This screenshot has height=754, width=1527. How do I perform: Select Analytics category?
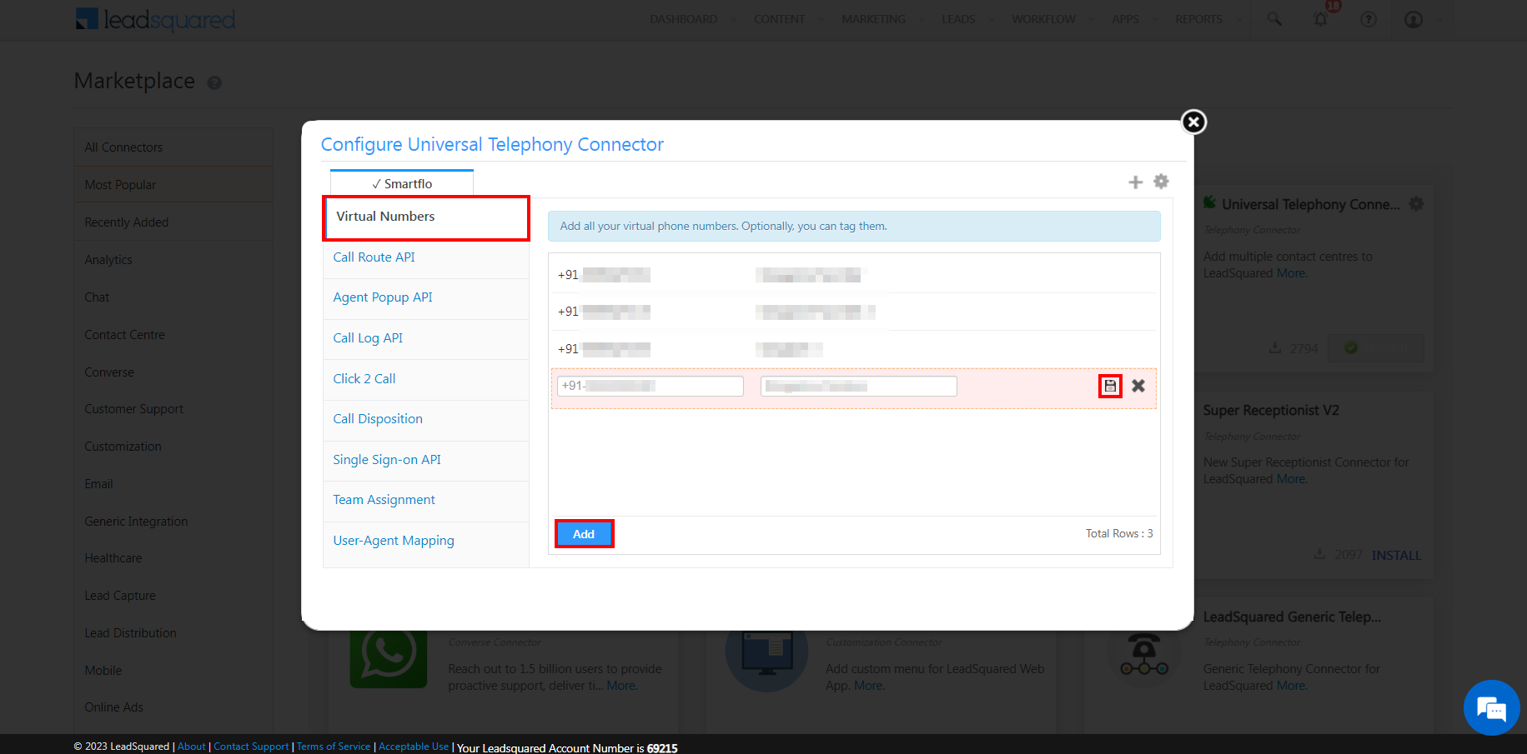coord(173,260)
